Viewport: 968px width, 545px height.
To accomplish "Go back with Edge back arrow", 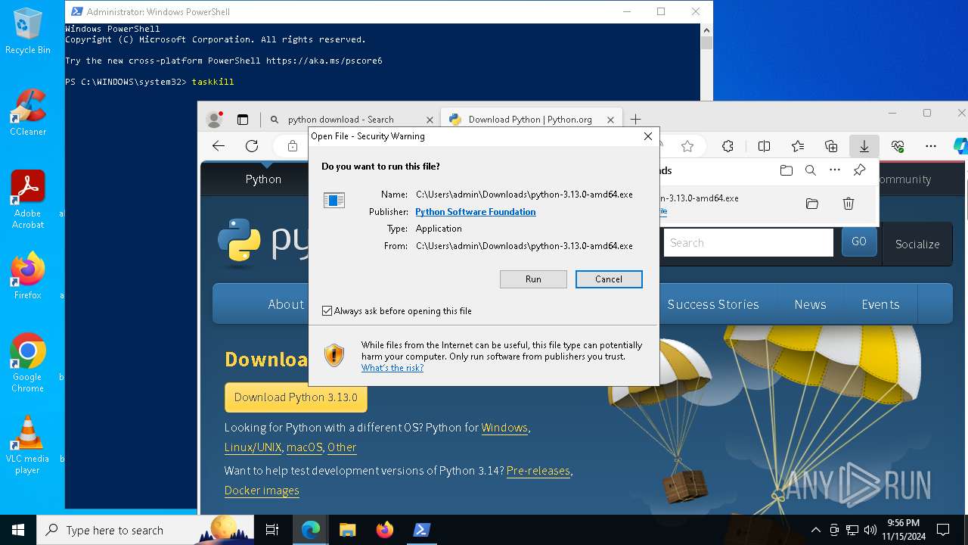I will [219, 146].
